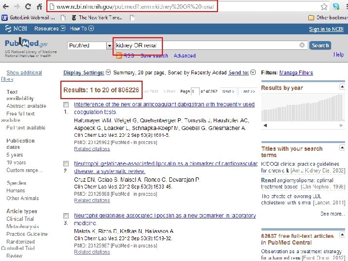348x261 pixels.
Task: Collapse the Results by year panel
Action: pos(342,87)
